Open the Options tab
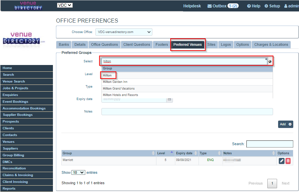 (x=243, y=44)
